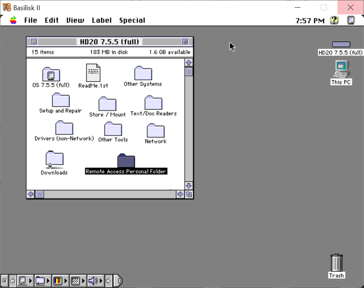Click the horizontal scrollbar right arrow
Image resolution: width=364 pixels, height=288 pixels.
[180, 194]
